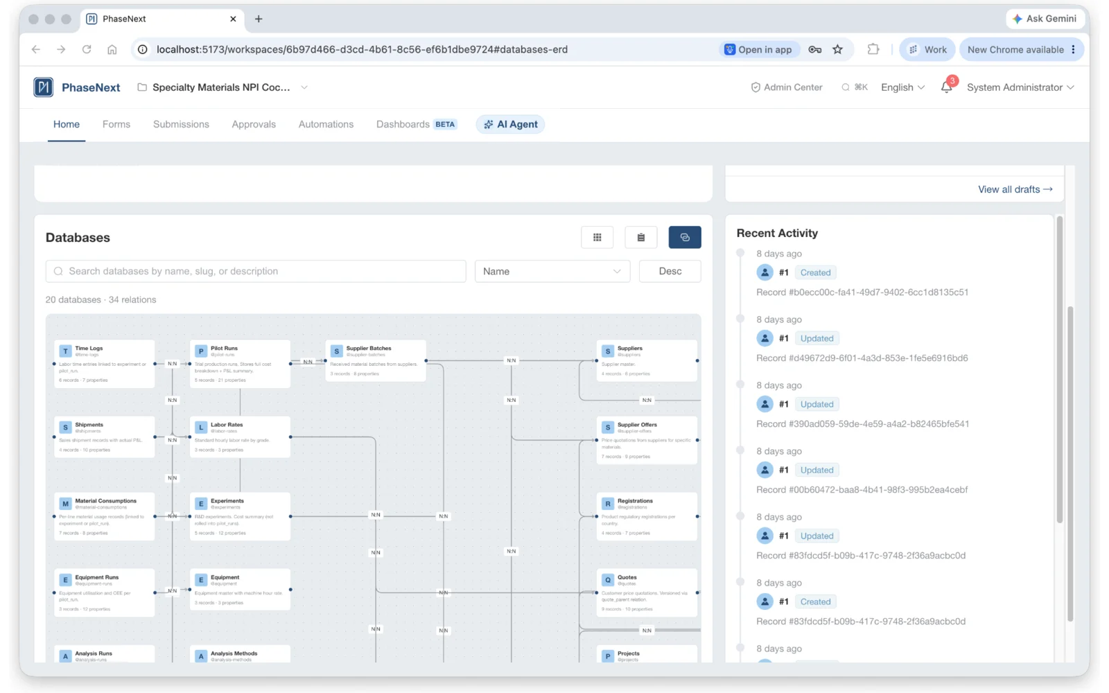The height and width of the screenshot is (693, 1109).
Task: Select the Time Logs database card
Action: [x=104, y=364]
